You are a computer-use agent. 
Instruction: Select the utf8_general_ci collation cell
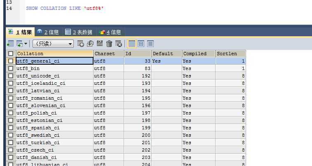point(54,61)
